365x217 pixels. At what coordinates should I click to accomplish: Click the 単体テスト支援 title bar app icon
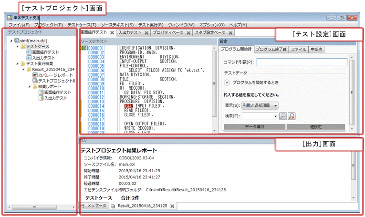point(10,18)
